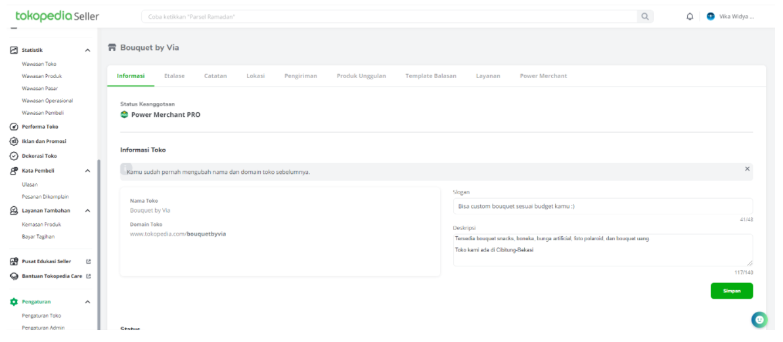Click the info icon in the notice banner

(x=126, y=169)
